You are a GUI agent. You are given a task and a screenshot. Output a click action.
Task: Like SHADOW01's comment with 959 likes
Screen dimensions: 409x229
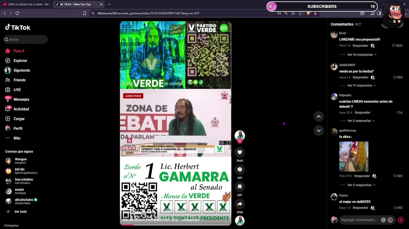[x=395, y=78]
